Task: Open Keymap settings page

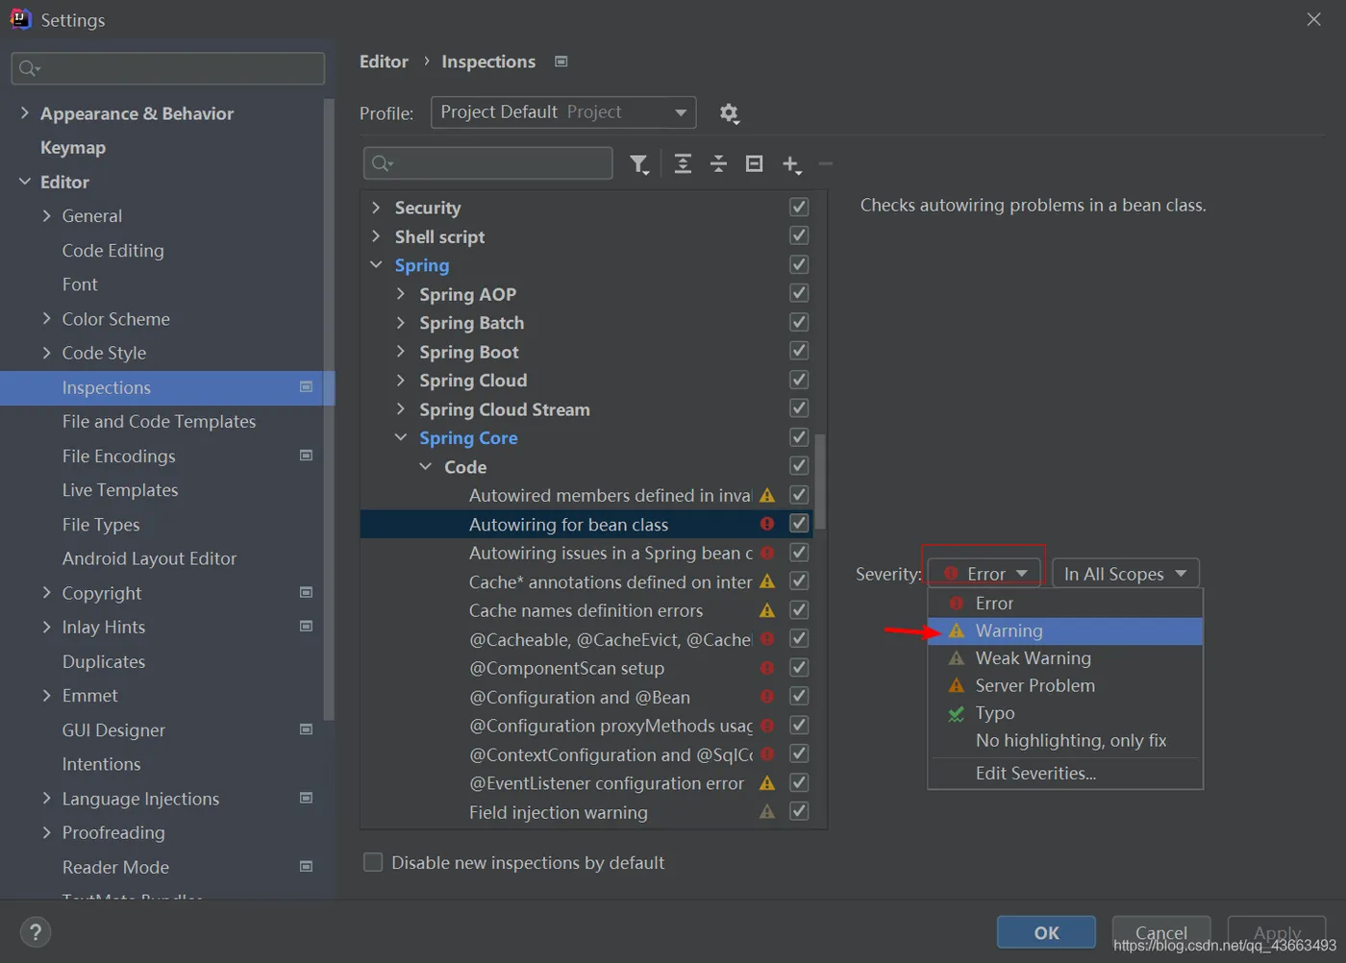Action: coord(73,147)
